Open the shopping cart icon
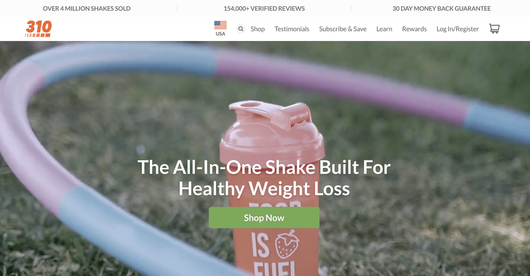The image size is (530, 276). (x=494, y=29)
